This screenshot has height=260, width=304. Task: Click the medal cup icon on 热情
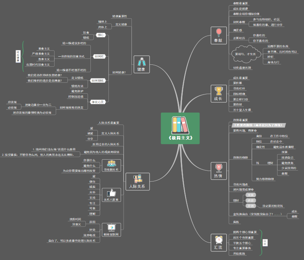pos(219,167)
